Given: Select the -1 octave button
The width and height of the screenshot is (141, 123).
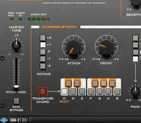Looking at the screenshot, I should click(43, 59).
